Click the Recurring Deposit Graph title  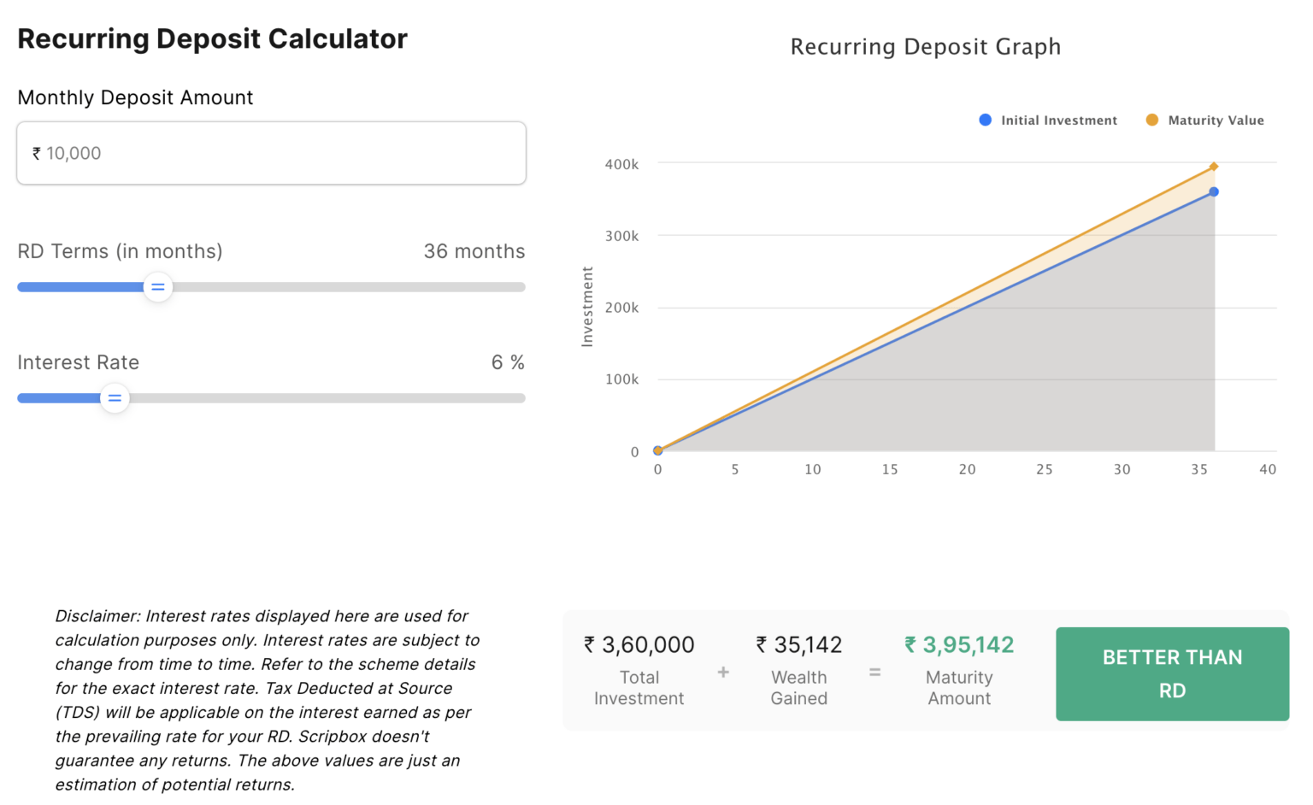point(925,46)
